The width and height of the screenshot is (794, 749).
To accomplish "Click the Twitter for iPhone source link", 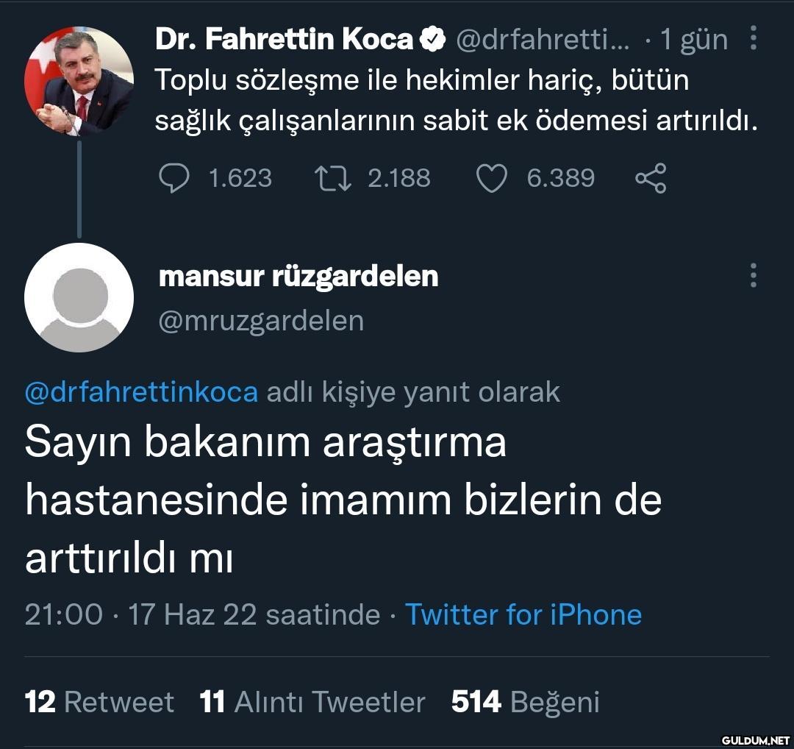I will 523,614.
